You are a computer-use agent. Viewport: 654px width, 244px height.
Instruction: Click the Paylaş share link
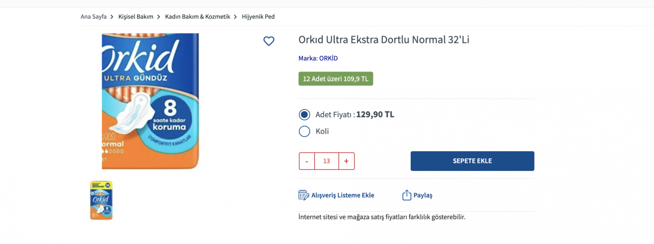423,196
